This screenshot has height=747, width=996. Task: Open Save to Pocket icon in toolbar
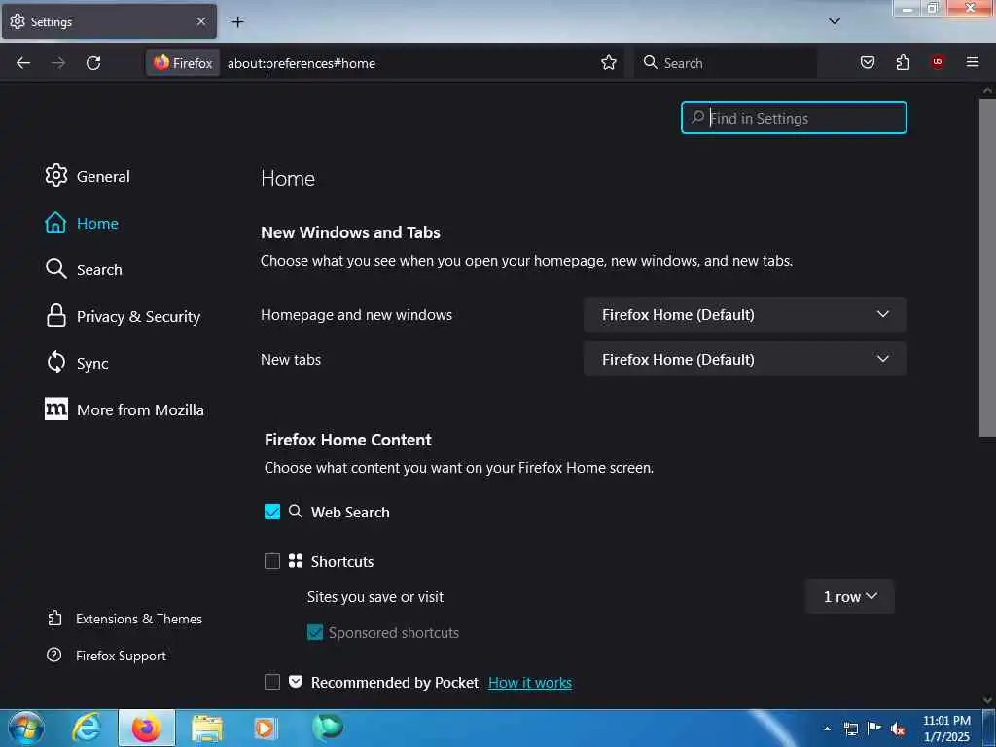click(867, 62)
